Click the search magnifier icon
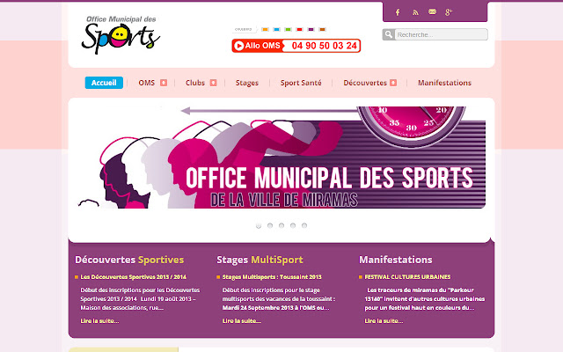This screenshot has height=352, width=563. click(x=389, y=34)
